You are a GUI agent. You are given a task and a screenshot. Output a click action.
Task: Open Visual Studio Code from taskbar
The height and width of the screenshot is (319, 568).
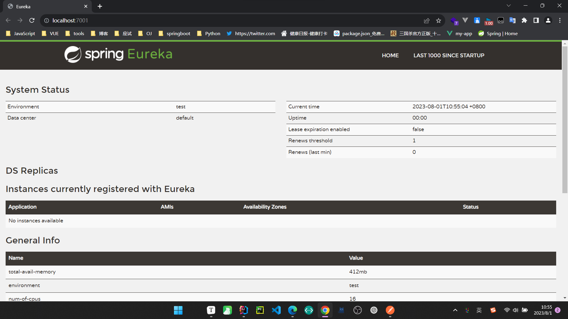(276, 310)
